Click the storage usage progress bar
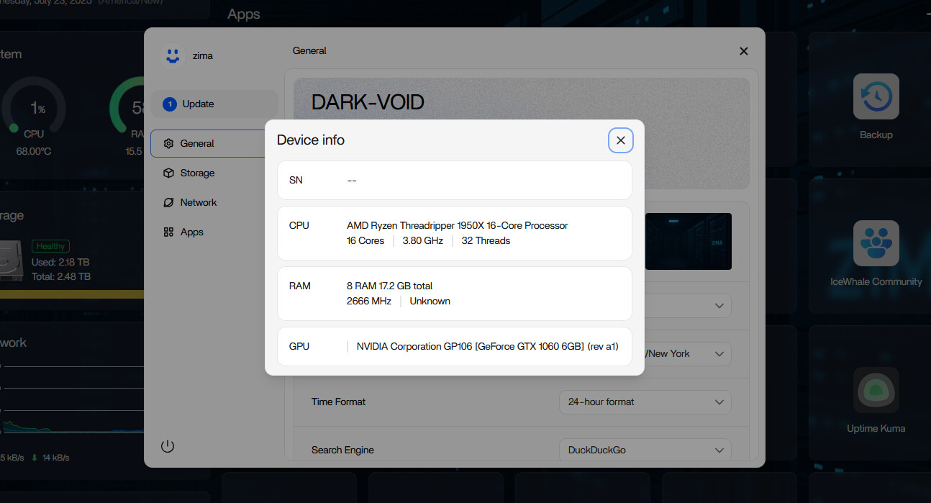The height and width of the screenshot is (503, 931). 72,294
